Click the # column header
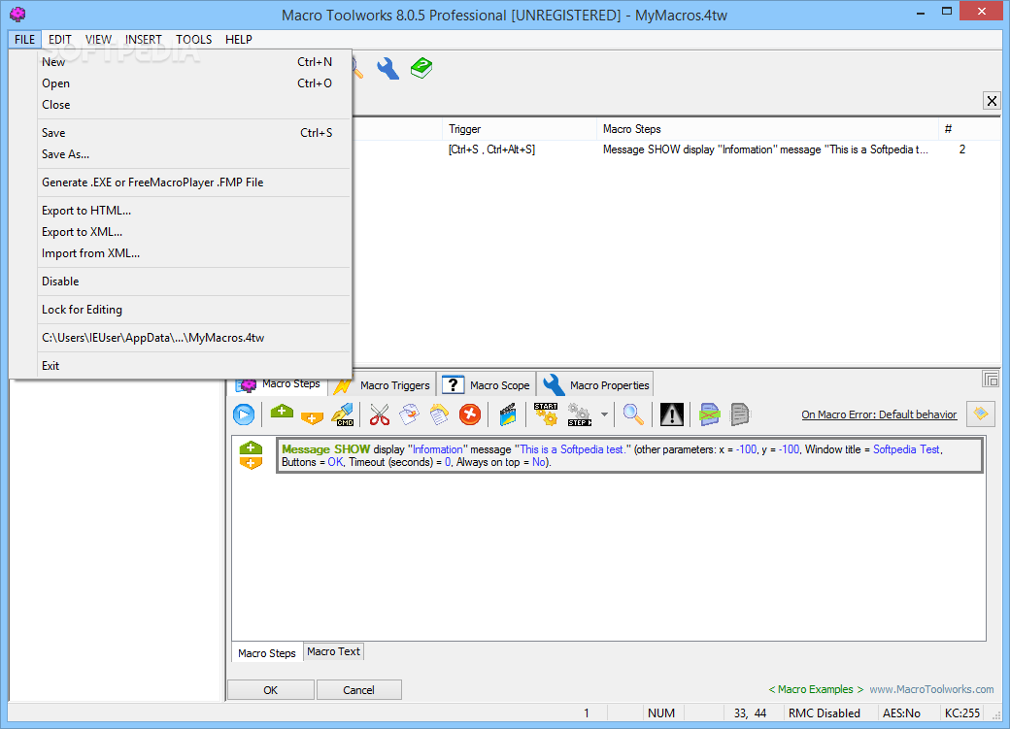This screenshot has height=729, width=1010. coord(969,129)
